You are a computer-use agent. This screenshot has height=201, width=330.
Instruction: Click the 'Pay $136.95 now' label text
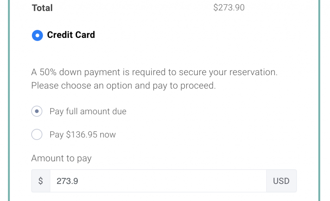point(83,135)
